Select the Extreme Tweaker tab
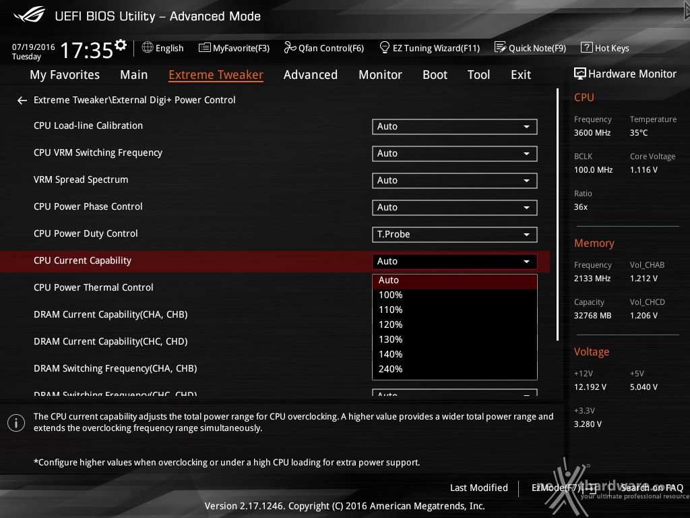This screenshot has height=518, width=690. click(216, 75)
